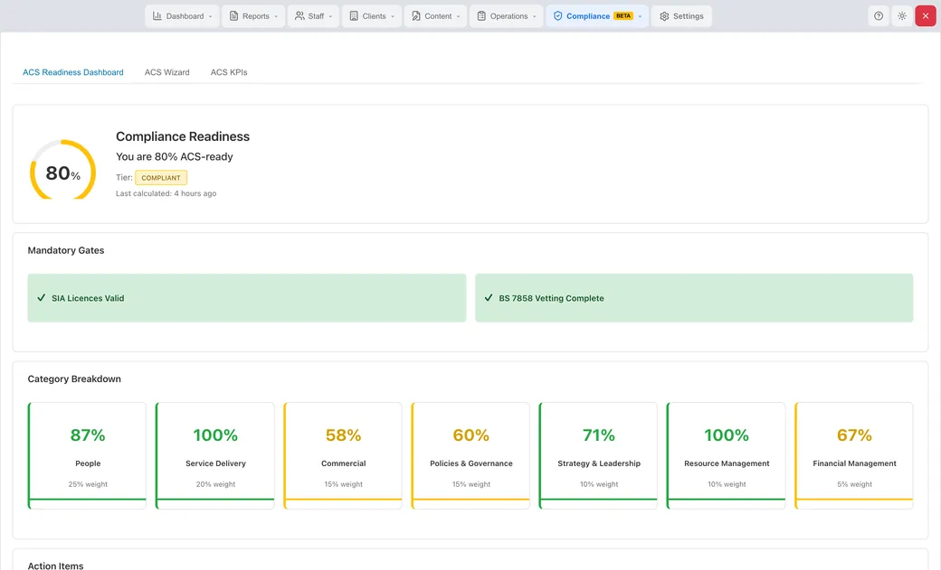Open the Commercial 58% category card
The height and width of the screenshot is (570, 941).
click(x=343, y=455)
